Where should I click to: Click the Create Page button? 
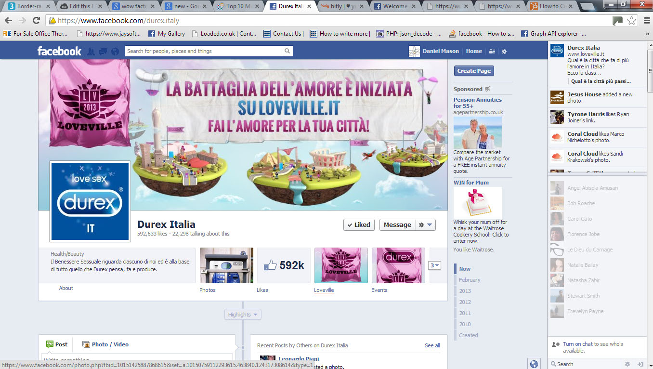(474, 71)
